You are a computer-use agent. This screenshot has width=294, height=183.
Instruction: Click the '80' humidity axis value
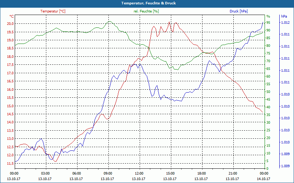pos(268,46)
